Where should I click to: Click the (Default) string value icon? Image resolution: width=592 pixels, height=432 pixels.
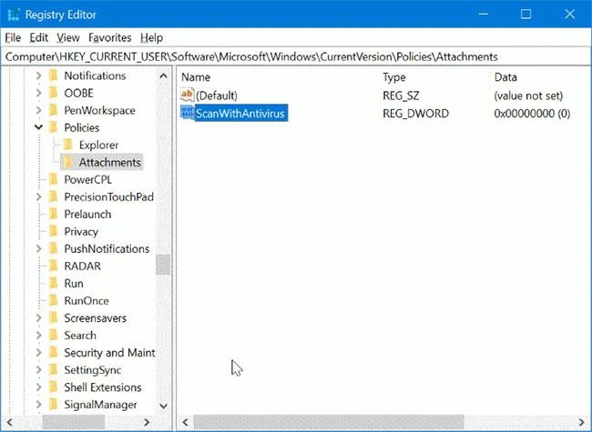[188, 95]
